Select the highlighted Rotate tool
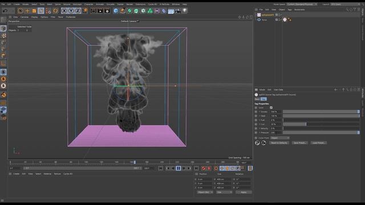The height and width of the screenshot is (205, 365). [x=41, y=11]
